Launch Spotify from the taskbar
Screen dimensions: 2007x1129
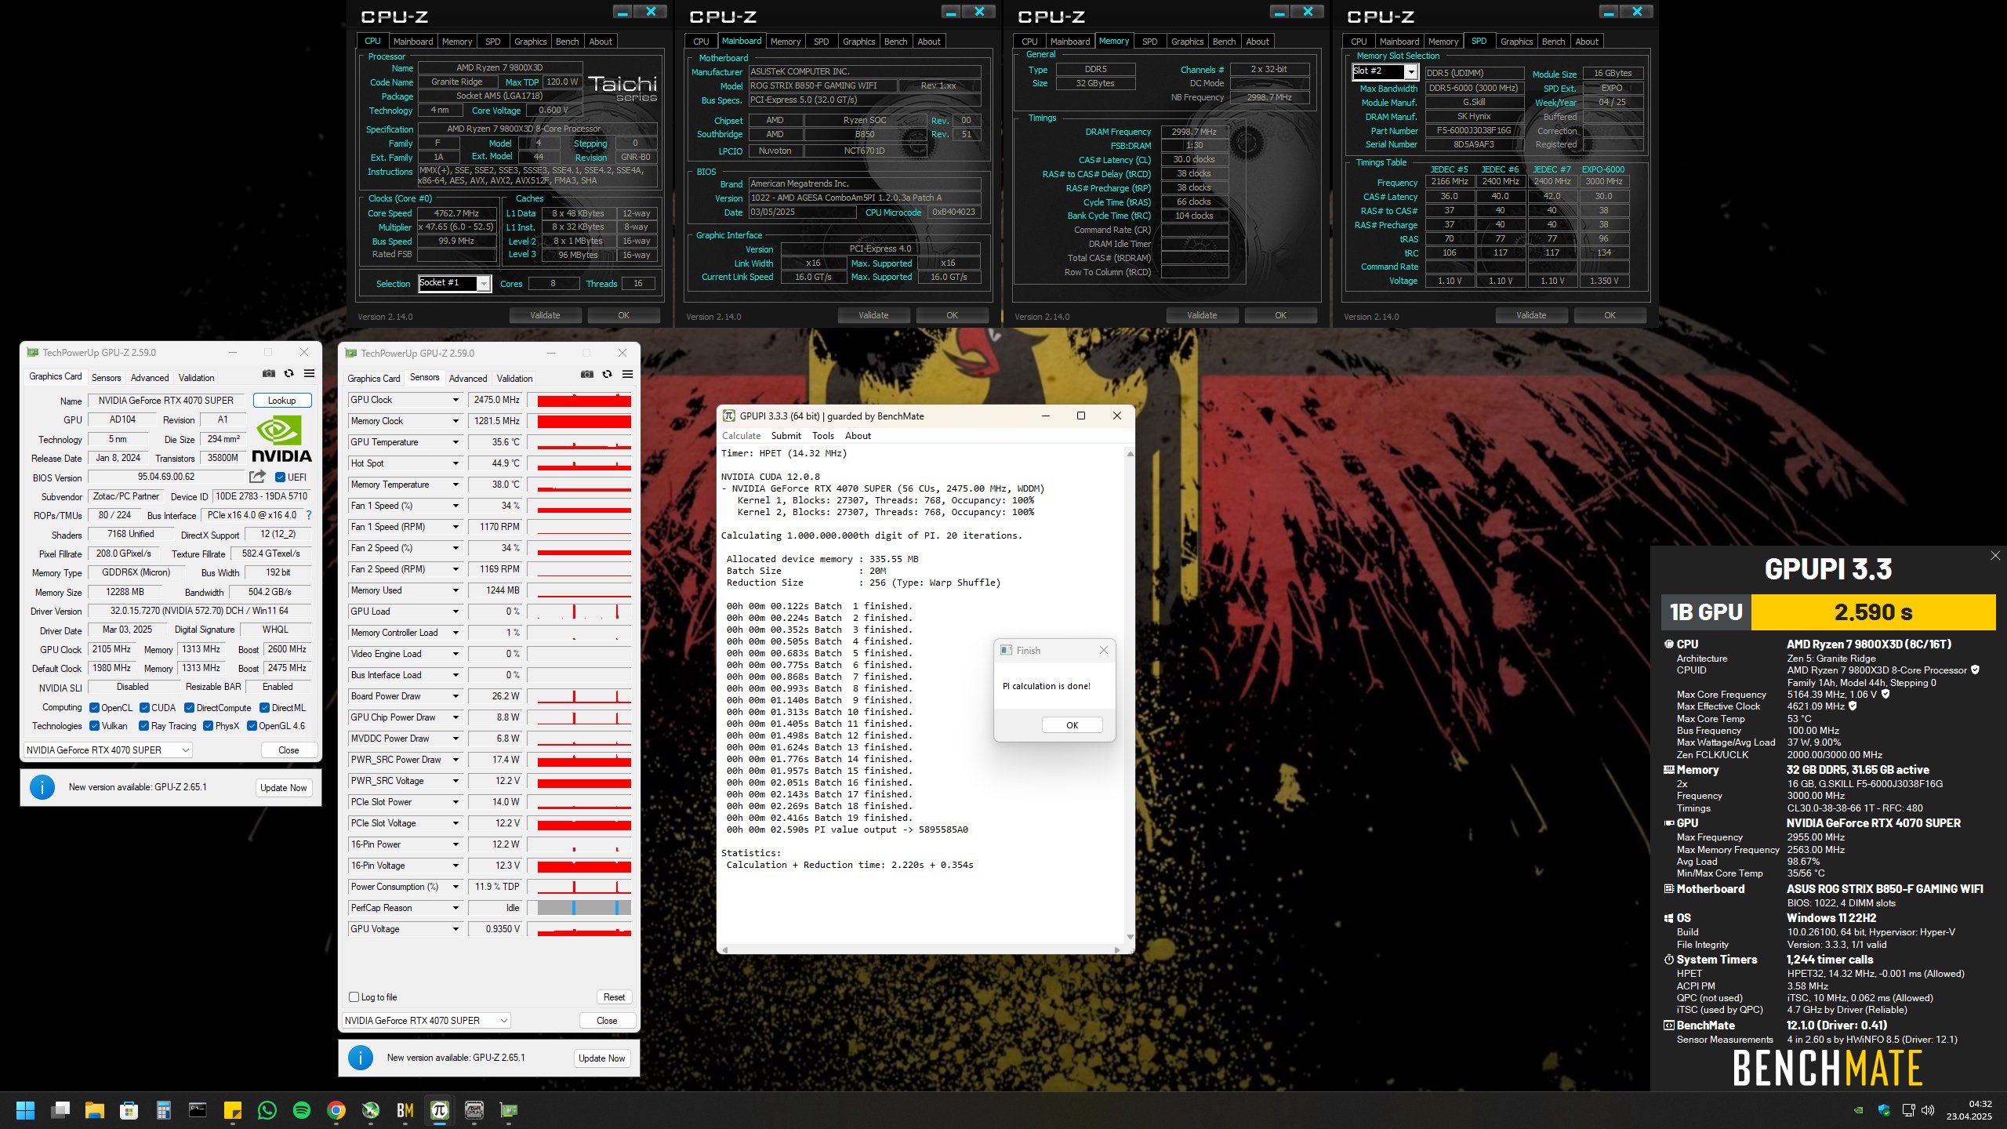point(302,1110)
